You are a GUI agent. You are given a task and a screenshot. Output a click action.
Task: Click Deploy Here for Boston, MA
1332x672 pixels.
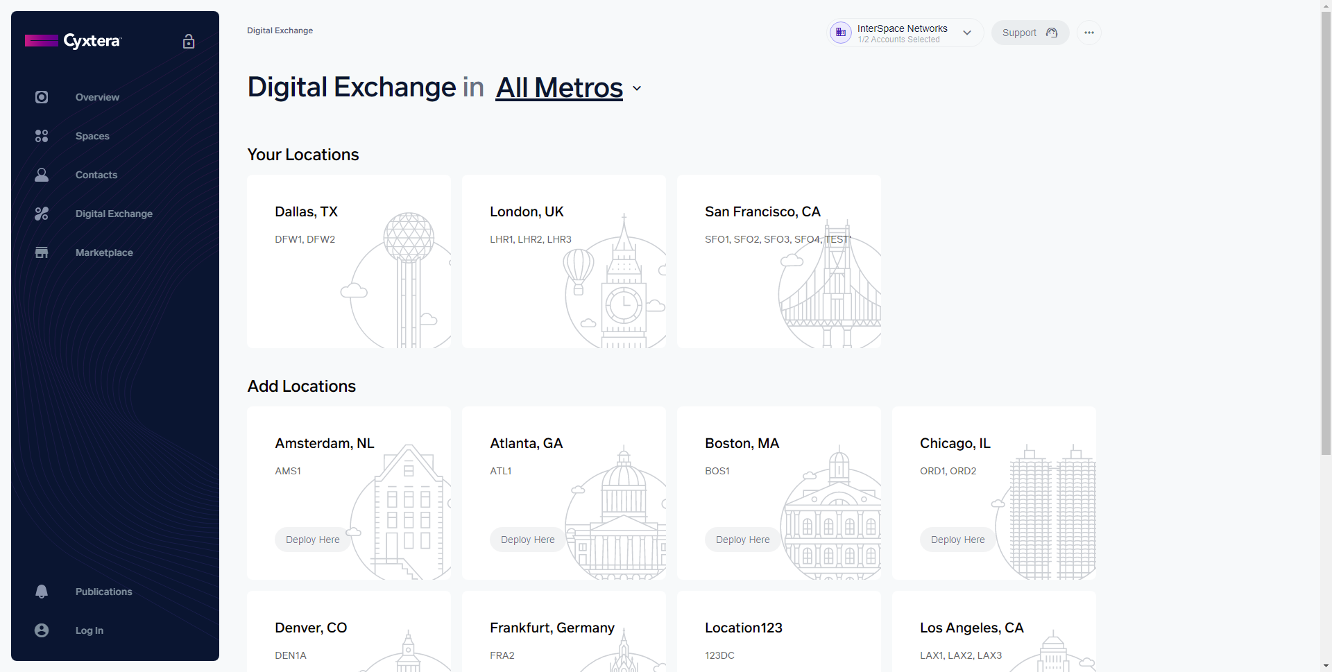[x=743, y=540]
